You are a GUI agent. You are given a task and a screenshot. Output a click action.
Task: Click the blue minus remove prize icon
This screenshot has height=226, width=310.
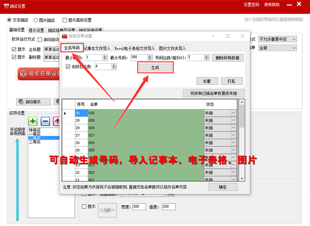45,121
